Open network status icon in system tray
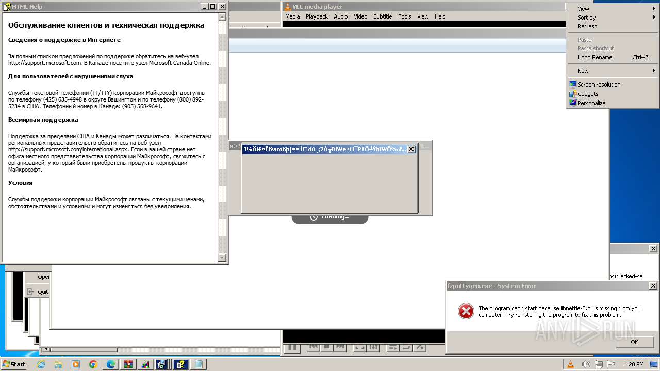The width and height of the screenshot is (660, 371). [598, 364]
